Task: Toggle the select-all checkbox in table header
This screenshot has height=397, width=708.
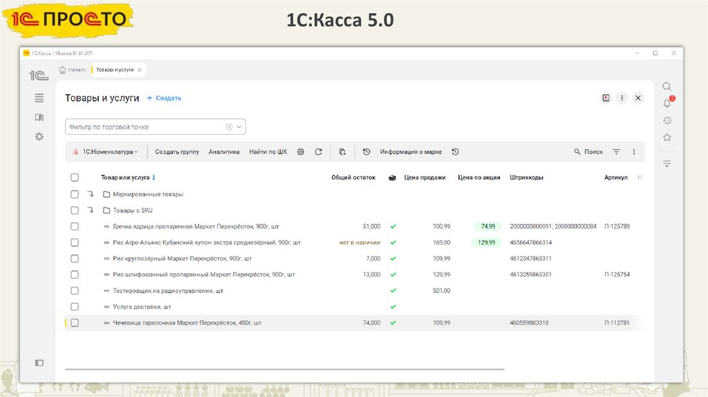Action: (75, 178)
